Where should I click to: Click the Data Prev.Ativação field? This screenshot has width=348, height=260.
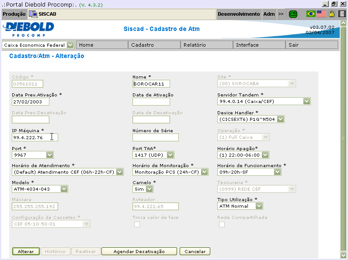click(31, 102)
